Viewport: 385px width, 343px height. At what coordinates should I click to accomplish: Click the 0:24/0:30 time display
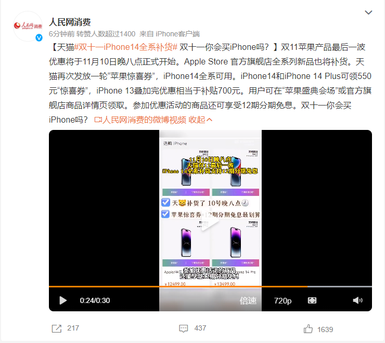pos(95,300)
